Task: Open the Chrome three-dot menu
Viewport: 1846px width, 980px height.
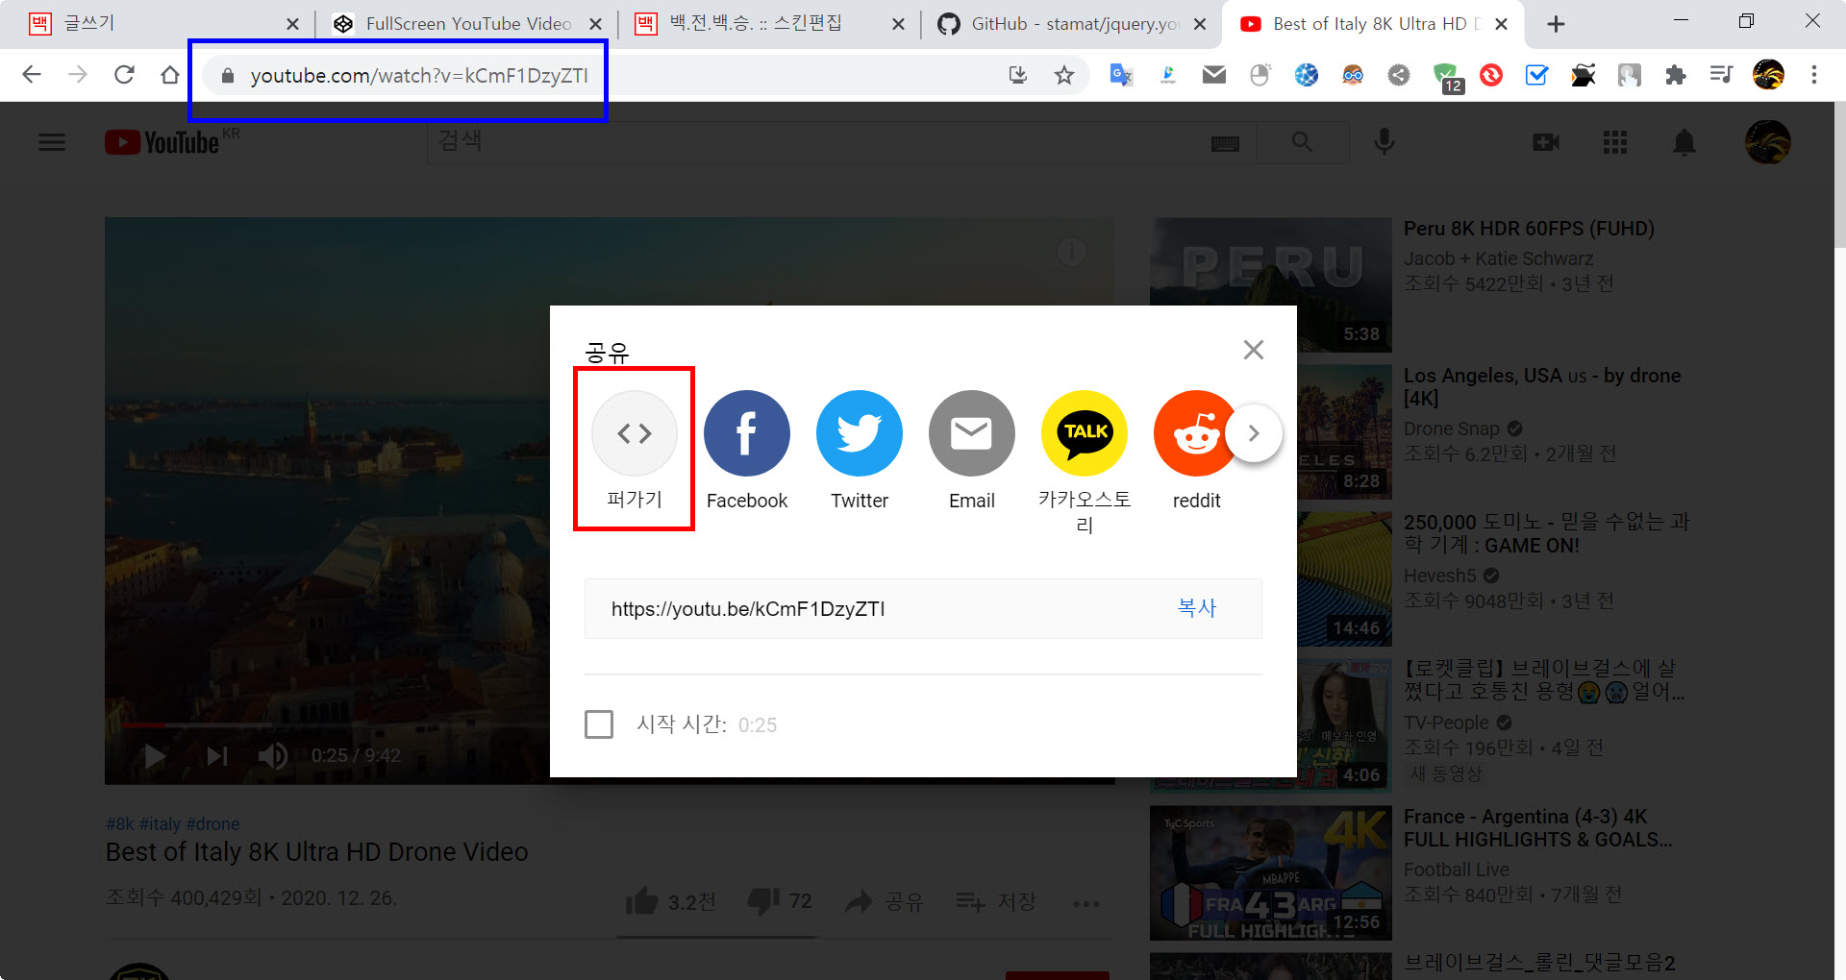Action: [x=1814, y=75]
